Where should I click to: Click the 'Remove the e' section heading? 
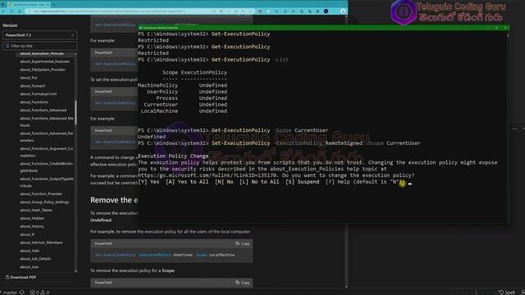pos(114,200)
